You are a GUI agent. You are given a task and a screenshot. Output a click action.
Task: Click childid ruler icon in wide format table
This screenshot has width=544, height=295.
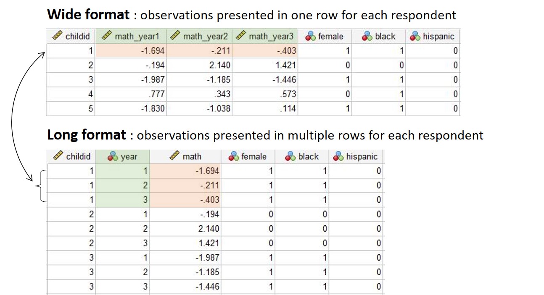[58, 36]
